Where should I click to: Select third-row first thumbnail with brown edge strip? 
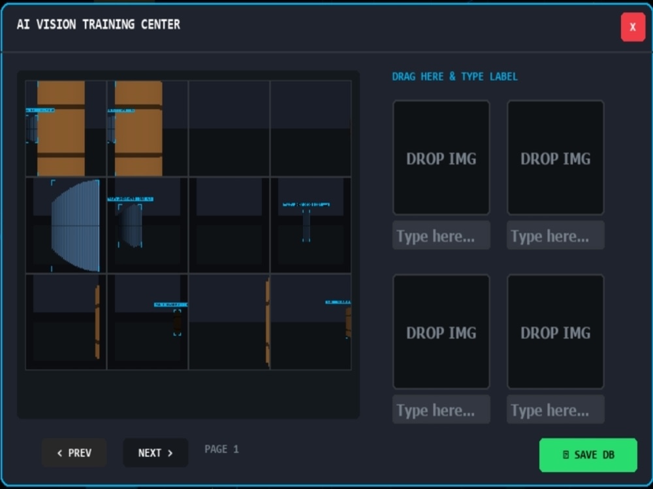[x=66, y=322]
